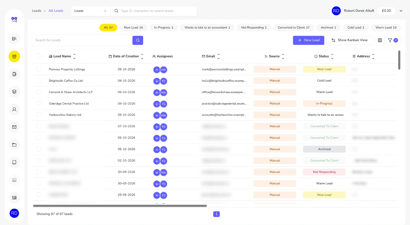Open the ticket icon in sidebar
Screen dimensions: 410x225
pyautogui.click(x=14, y=198)
